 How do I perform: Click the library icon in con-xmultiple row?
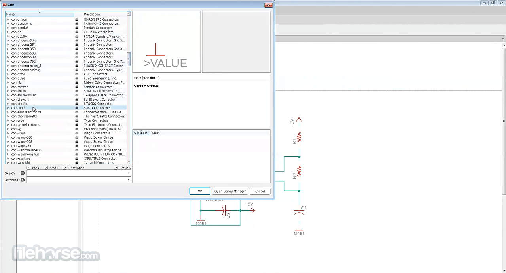(77, 158)
